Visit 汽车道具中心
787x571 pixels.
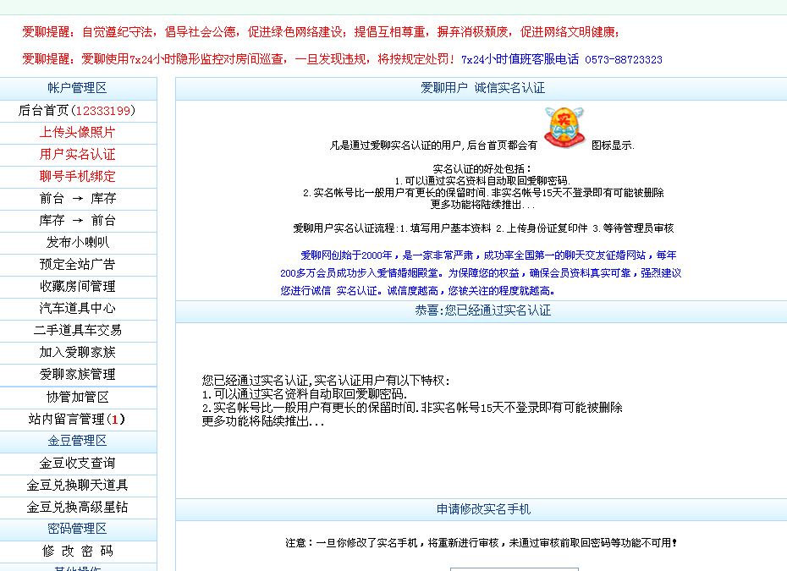point(77,308)
